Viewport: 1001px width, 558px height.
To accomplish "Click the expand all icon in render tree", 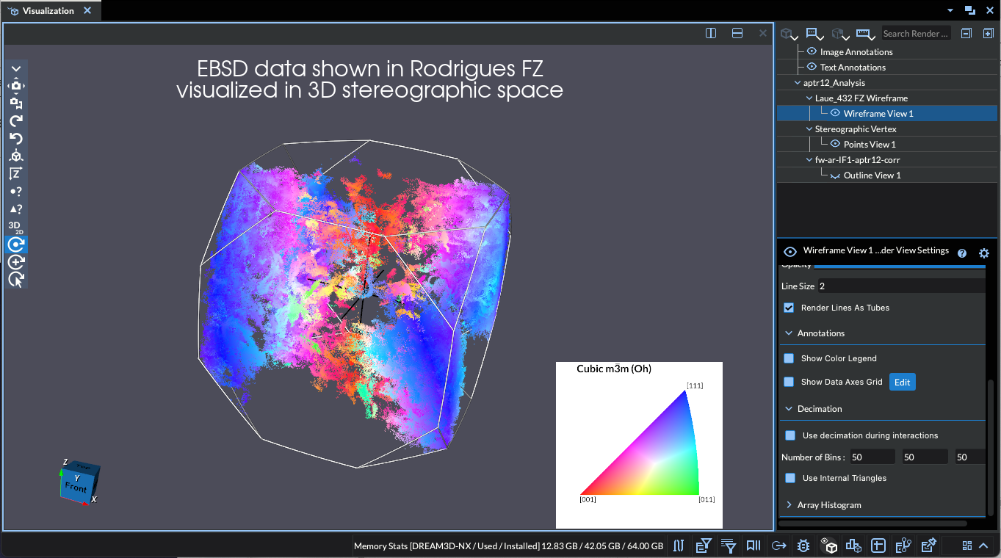I will point(988,34).
